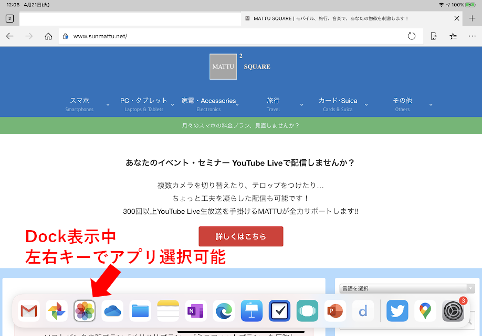Add a new browser tab
482x336 pixels.
tap(472, 18)
